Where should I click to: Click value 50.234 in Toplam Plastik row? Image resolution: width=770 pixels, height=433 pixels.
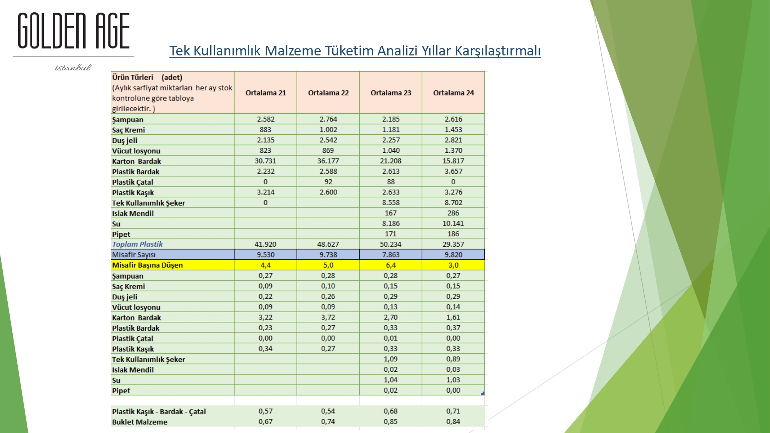pyautogui.click(x=391, y=244)
